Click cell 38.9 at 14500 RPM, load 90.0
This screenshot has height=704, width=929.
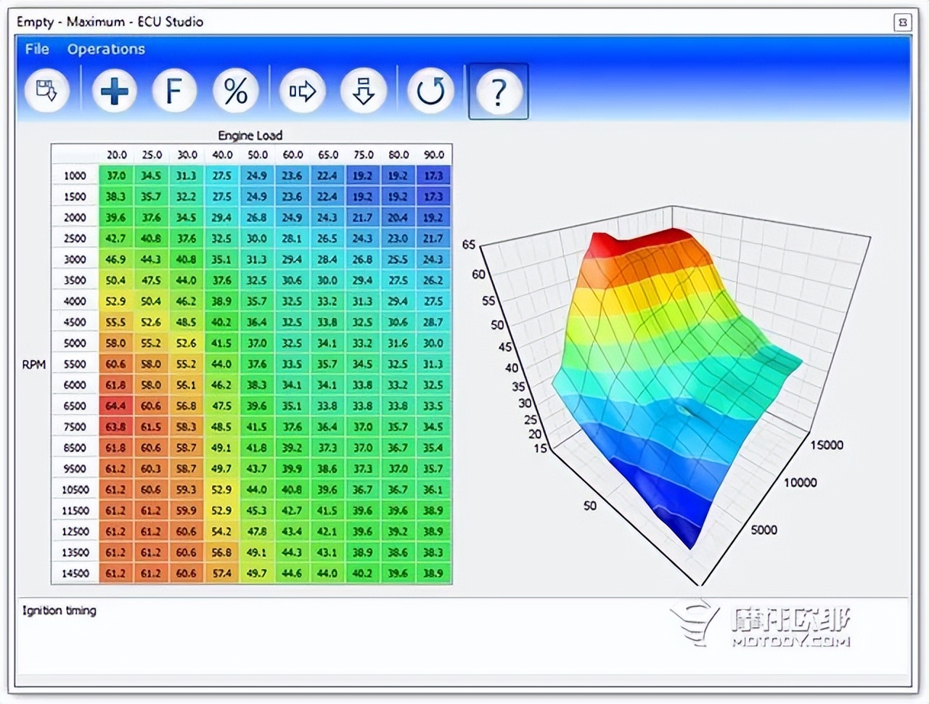[433, 573]
